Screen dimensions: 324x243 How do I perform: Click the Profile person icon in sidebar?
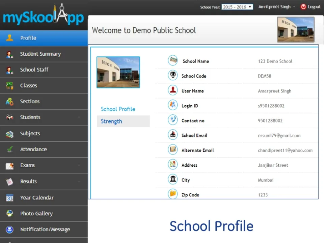pyautogui.click(x=9, y=38)
